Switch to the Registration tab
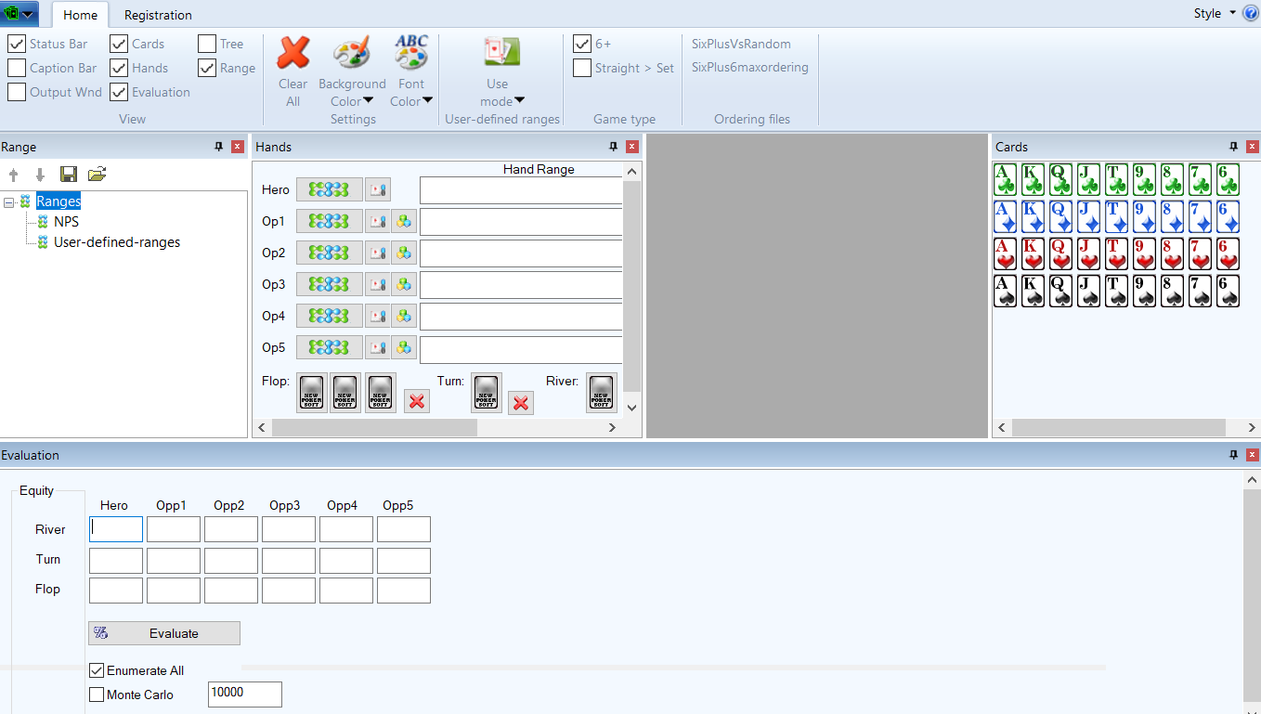The width and height of the screenshot is (1261, 714). [158, 15]
